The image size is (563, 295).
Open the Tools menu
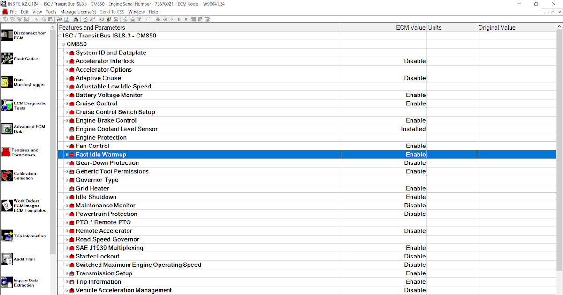(51, 12)
